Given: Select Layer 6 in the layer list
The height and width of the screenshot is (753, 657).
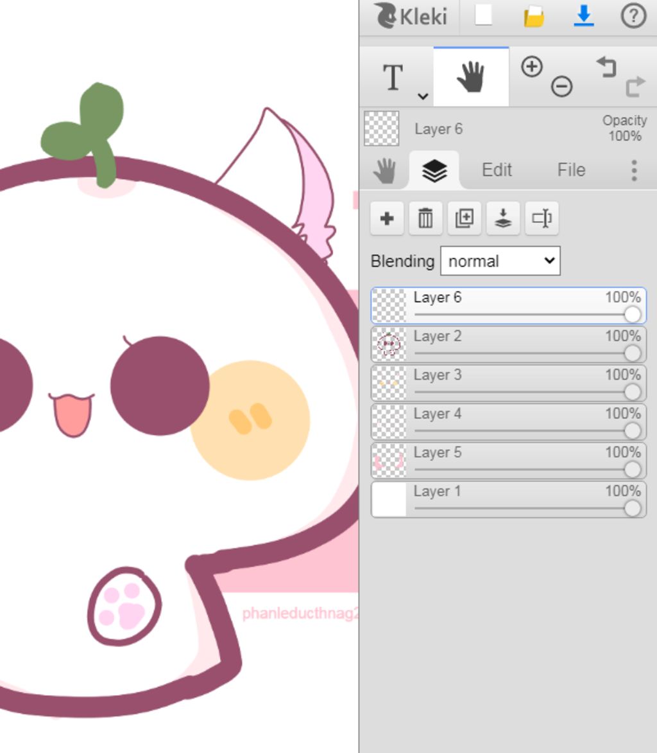Looking at the screenshot, I should pos(509,305).
